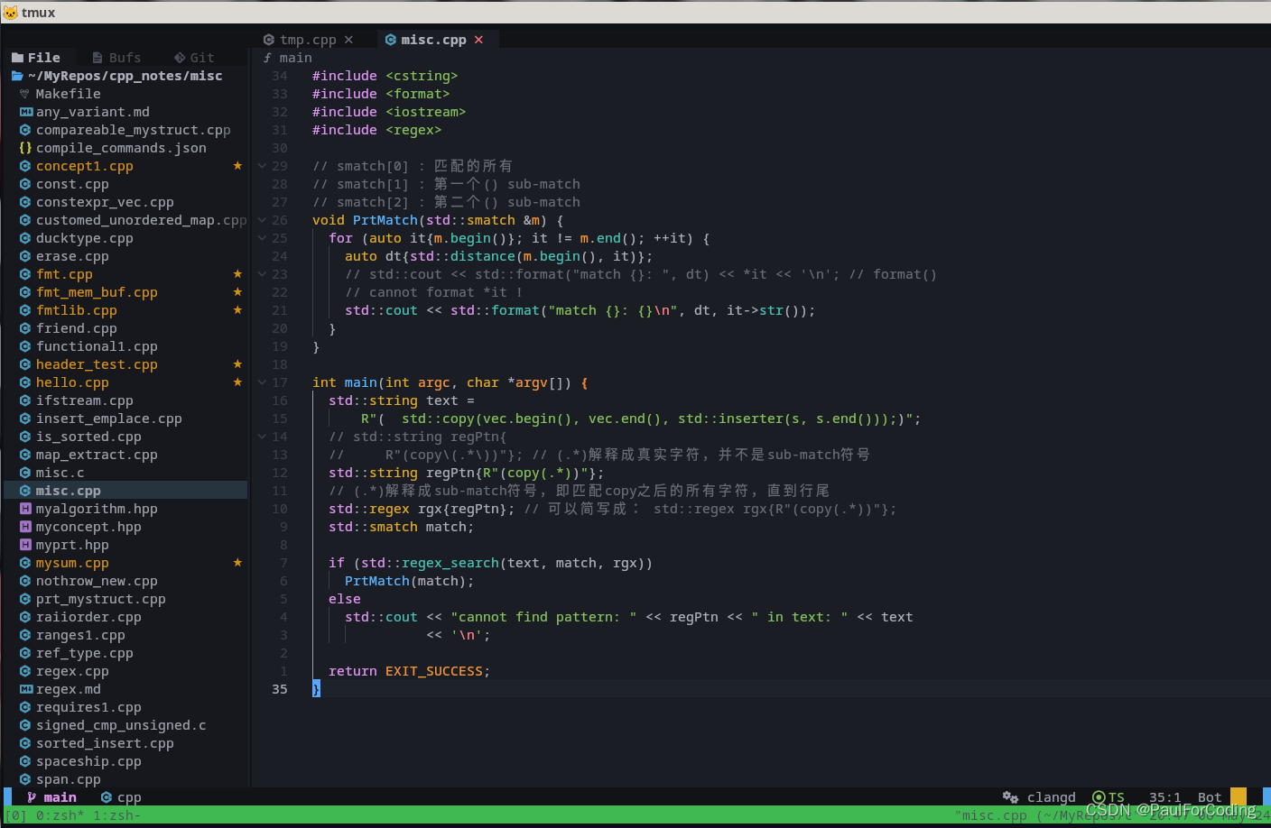The height and width of the screenshot is (828, 1271).
Task: Collapse the fold on line 26 PrtMatch
Action: [262, 219]
